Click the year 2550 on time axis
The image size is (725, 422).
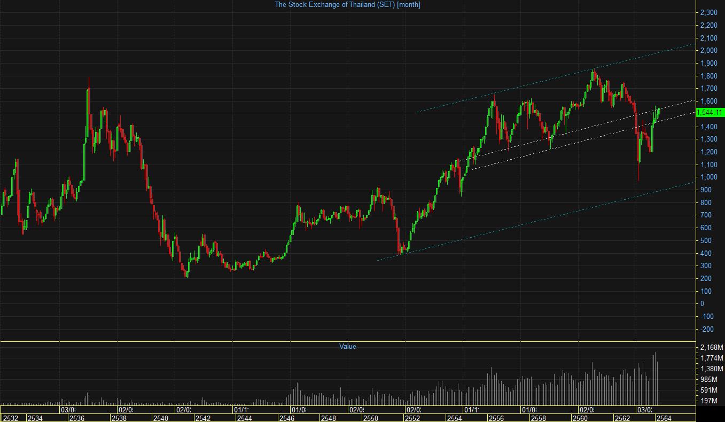pos(370,418)
